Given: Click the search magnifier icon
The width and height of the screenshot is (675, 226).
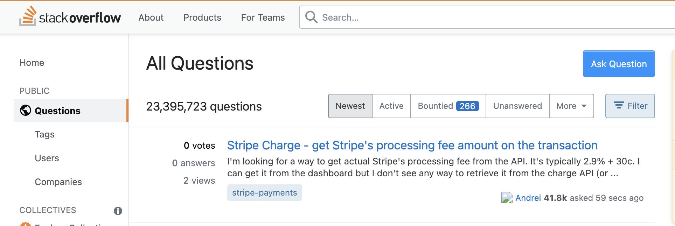Looking at the screenshot, I should point(311,17).
